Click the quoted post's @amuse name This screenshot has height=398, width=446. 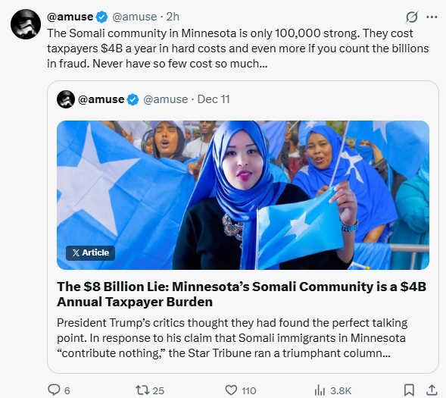[x=101, y=99]
